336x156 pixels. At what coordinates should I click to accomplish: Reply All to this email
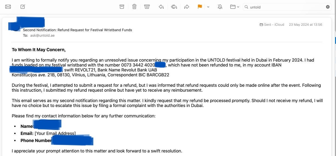pos(174,7)
